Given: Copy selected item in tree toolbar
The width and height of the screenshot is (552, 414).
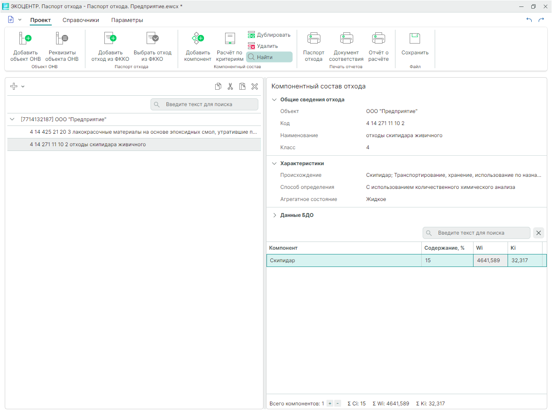Looking at the screenshot, I should click(x=218, y=86).
